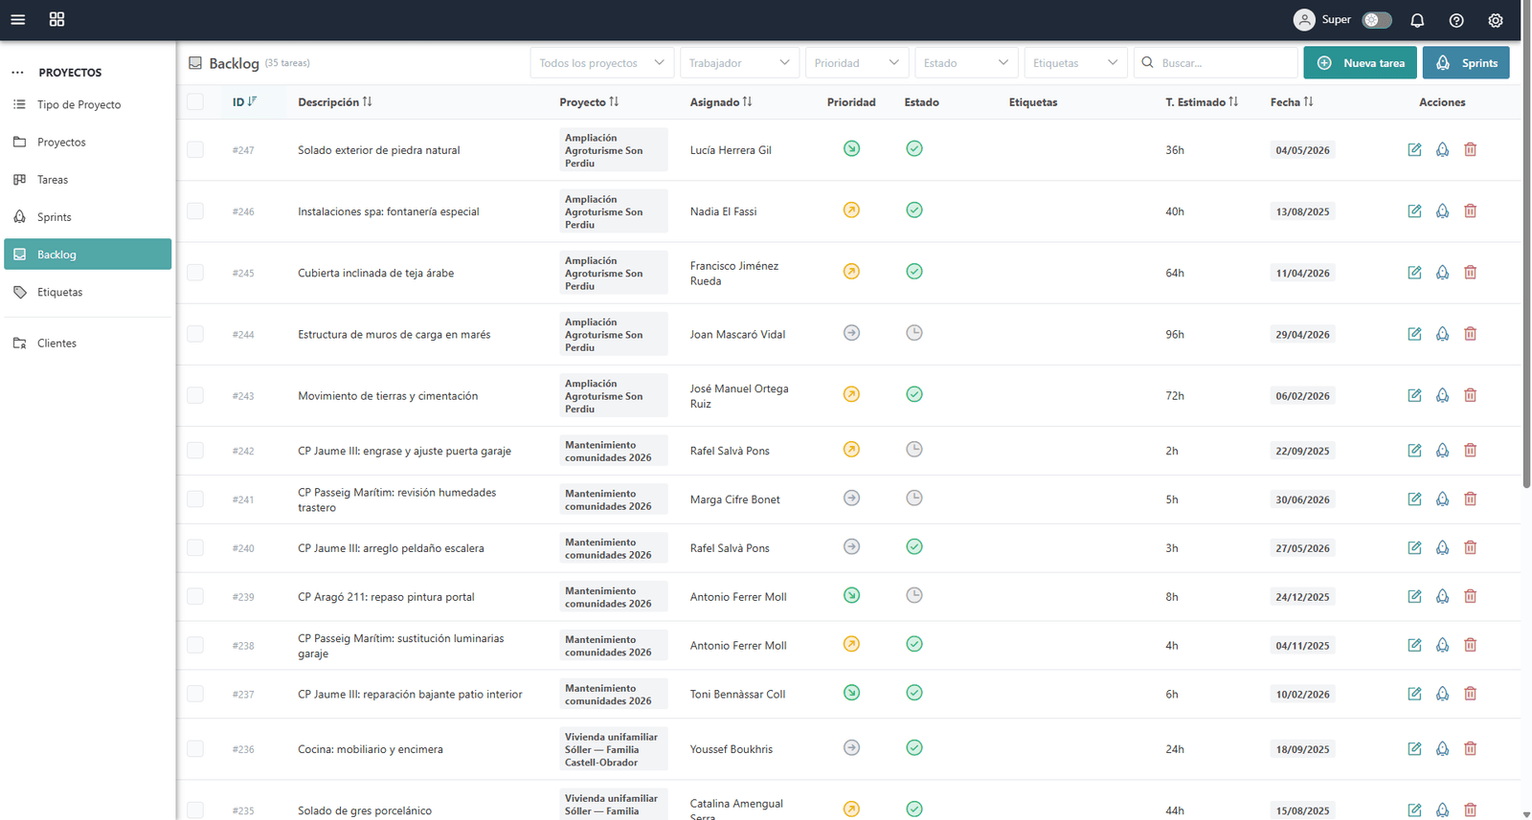Open the help question mark icon

[x=1456, y=20]
